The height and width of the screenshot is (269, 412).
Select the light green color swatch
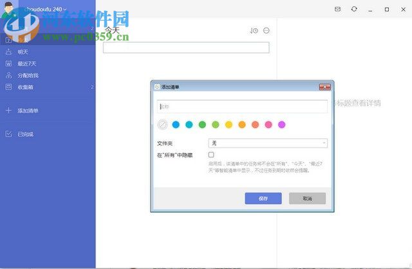tap(216, 125)
